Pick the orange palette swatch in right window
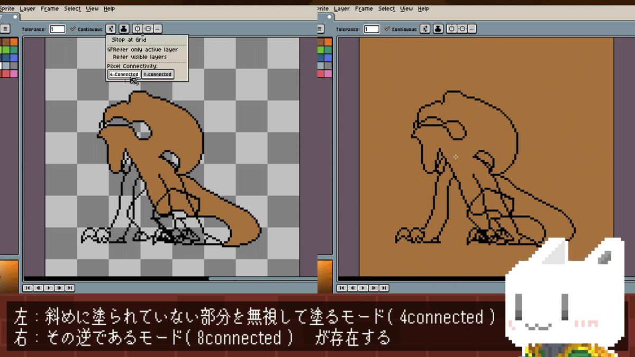The image size is (635, 357). pos(328,42)
